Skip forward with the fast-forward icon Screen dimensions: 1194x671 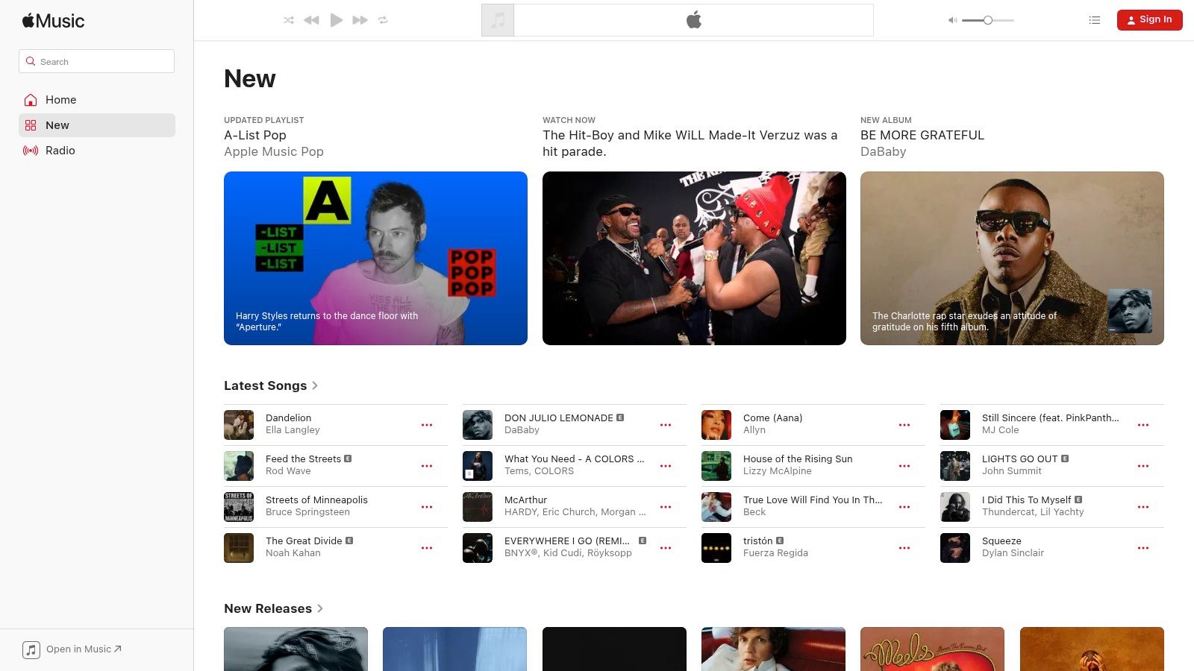(360, 20)
